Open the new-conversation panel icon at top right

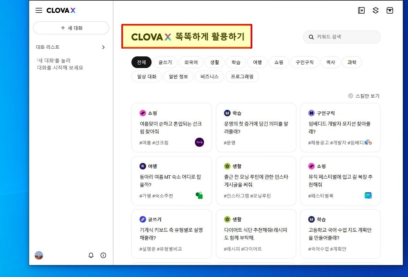361,10
